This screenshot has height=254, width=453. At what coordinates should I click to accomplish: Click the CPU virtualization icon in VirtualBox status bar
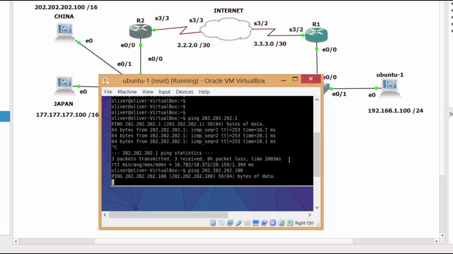[273, 223]
